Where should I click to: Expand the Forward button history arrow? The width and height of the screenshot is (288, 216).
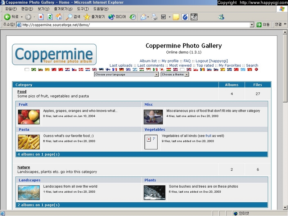click(x=34, y=17)
